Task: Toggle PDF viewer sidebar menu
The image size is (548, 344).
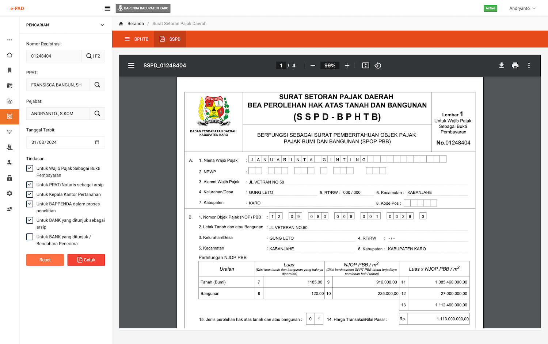Action: pyautogui.click(x=131, y=65)
